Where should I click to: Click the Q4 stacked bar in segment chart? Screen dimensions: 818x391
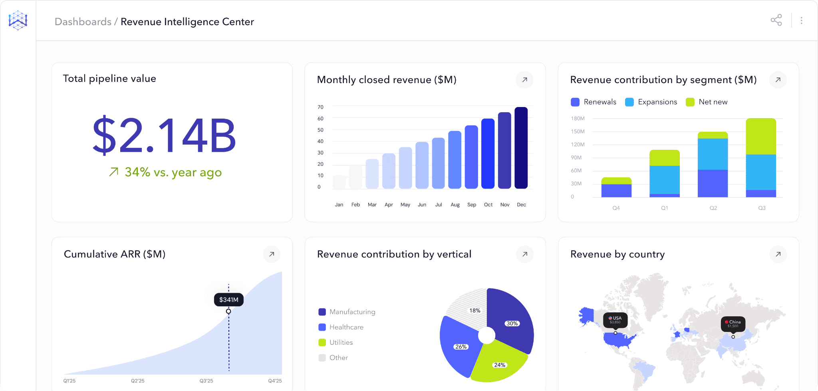point(616,187)
